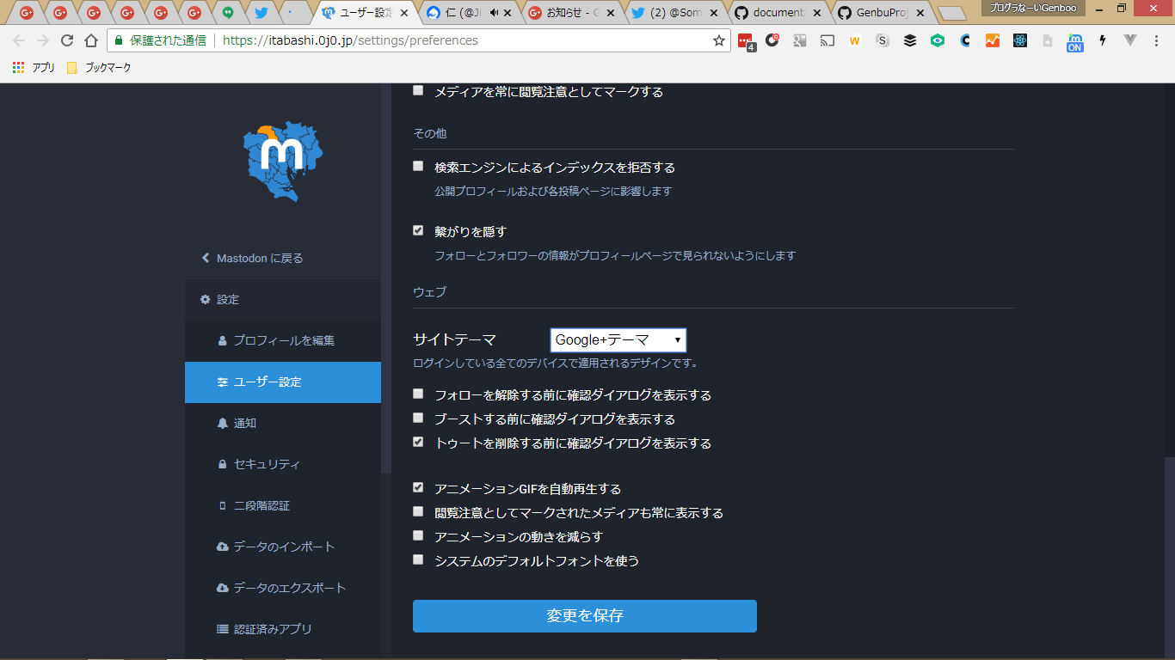This screenshot has width=1175, height=660.
Task: Open the サイトテーマ dropdown
Action: pyautogui.click(x=618, y=340)
